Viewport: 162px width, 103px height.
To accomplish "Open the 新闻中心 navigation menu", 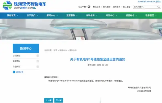I will point(51,16).
